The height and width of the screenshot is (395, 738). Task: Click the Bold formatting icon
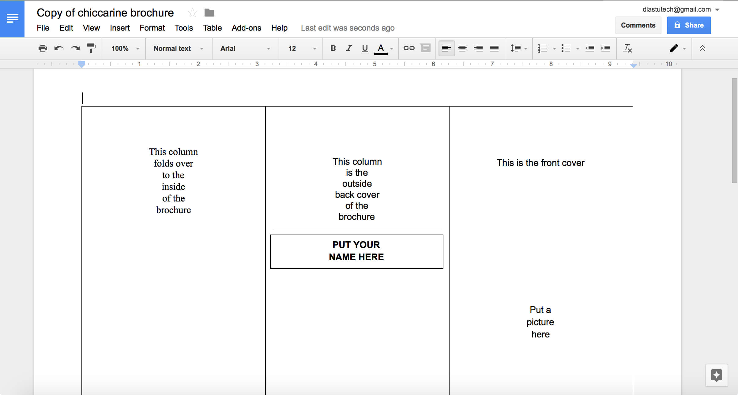coord(332,48)
